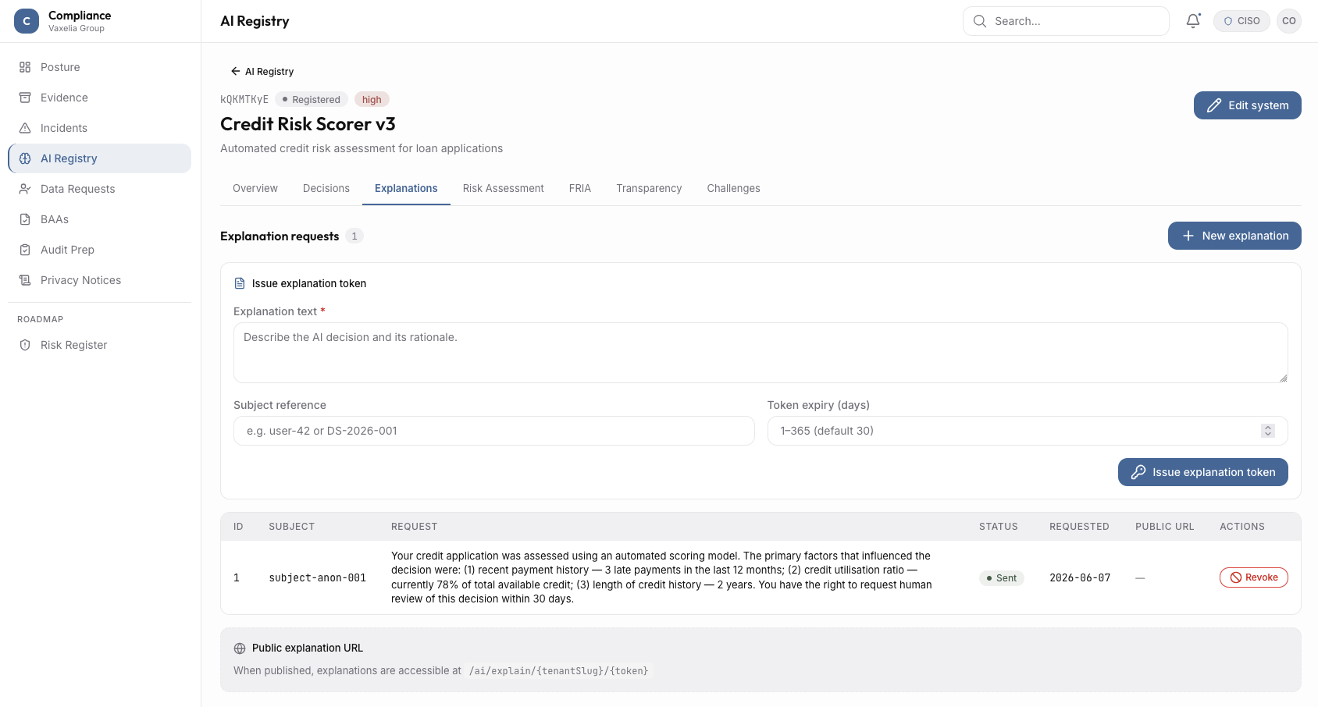The image size is (1318, 707).
Task: Click the Registered status badge
Action: (312, 99)
